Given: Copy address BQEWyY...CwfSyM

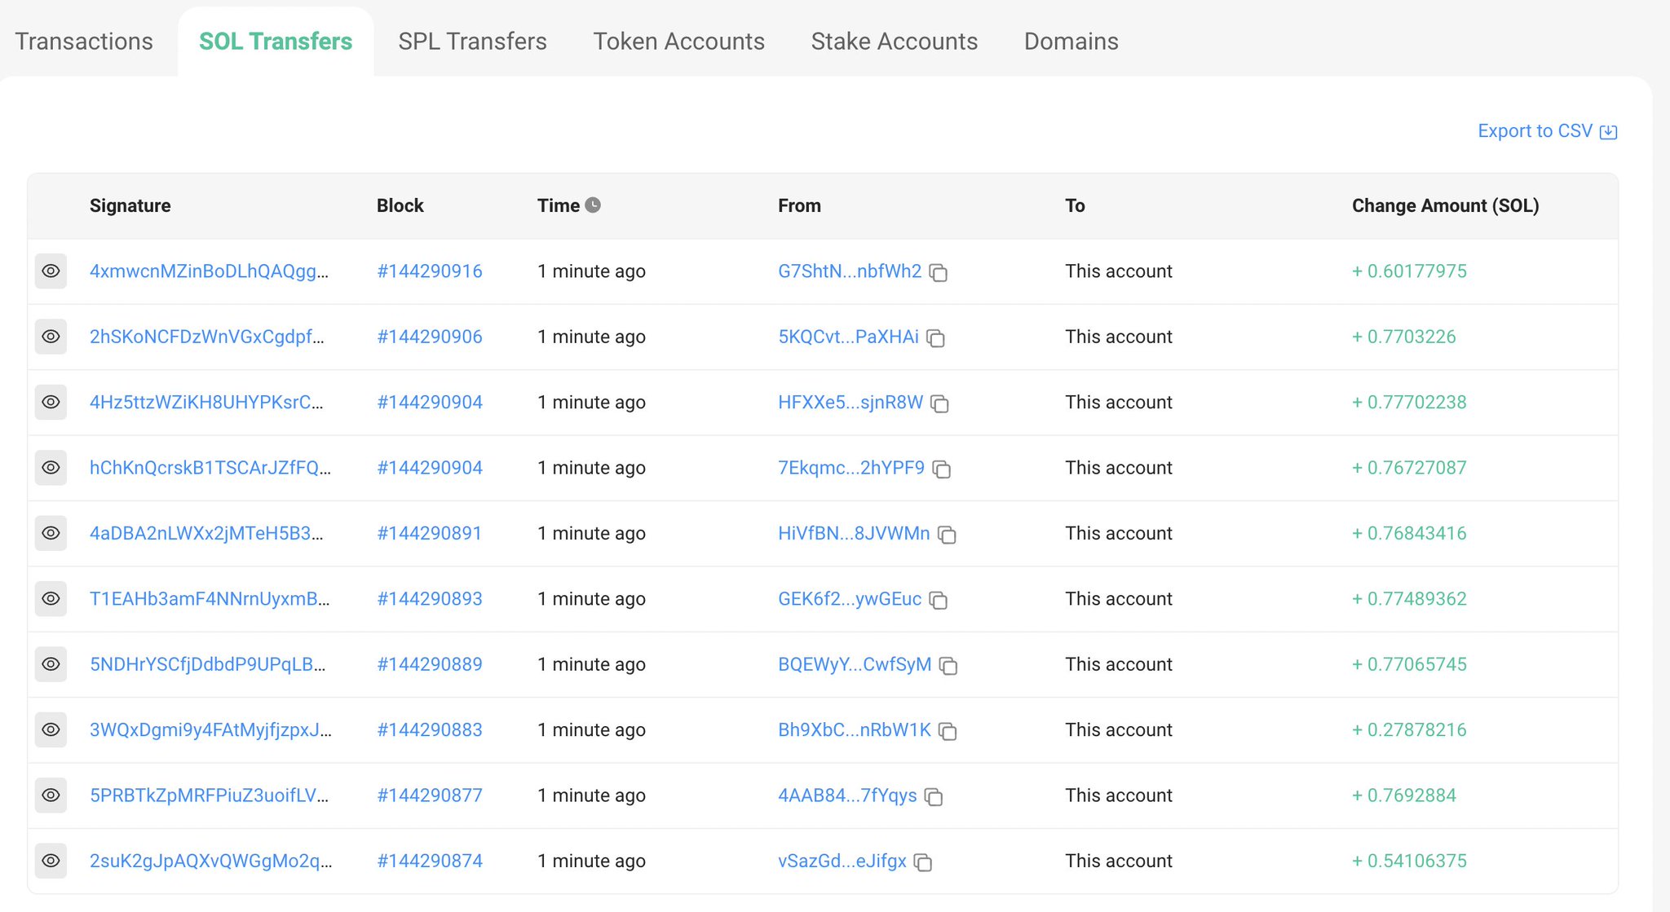Looking at the screenshot, I should (948, 666).
